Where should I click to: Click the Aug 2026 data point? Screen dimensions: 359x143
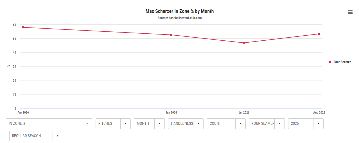(x=319, y=34)
